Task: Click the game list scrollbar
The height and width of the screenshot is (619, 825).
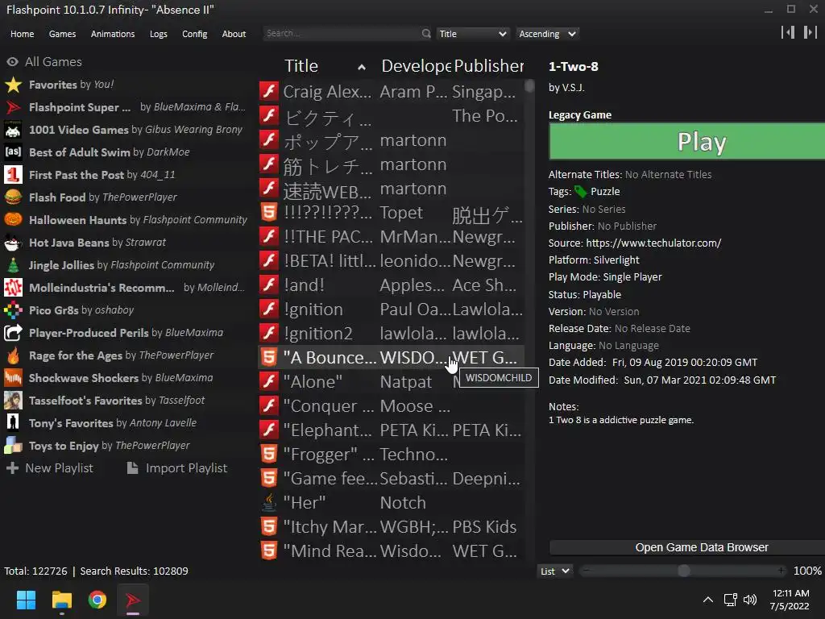Action: (x=529, y=86)
